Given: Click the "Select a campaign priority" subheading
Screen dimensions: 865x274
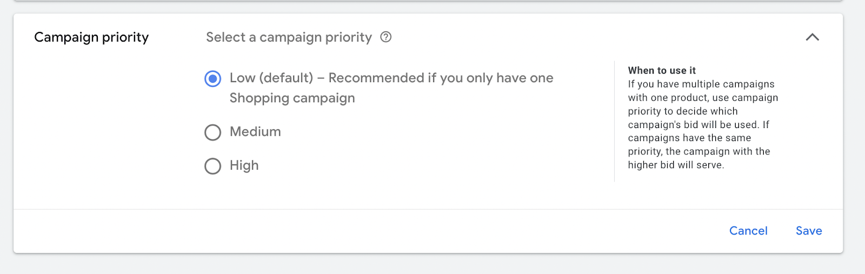Looking at the screenshot, I should coord(289,37).
